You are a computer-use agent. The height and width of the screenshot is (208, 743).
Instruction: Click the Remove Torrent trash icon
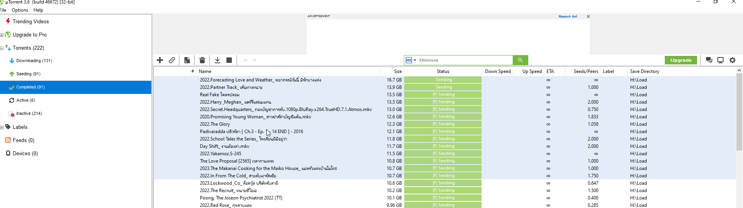[202, 60]
